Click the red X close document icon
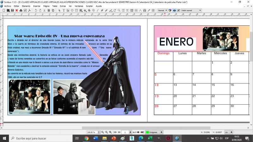This screenshot has height=142, width=253. click(17, 10)
